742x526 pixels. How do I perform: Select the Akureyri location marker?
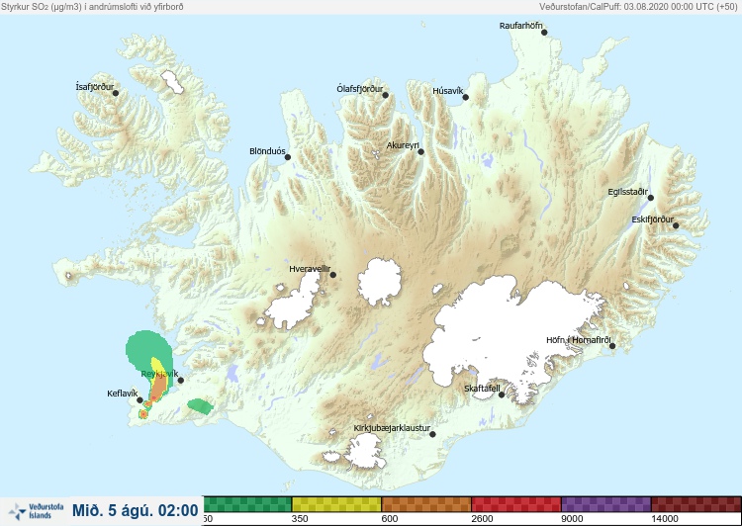420,152
